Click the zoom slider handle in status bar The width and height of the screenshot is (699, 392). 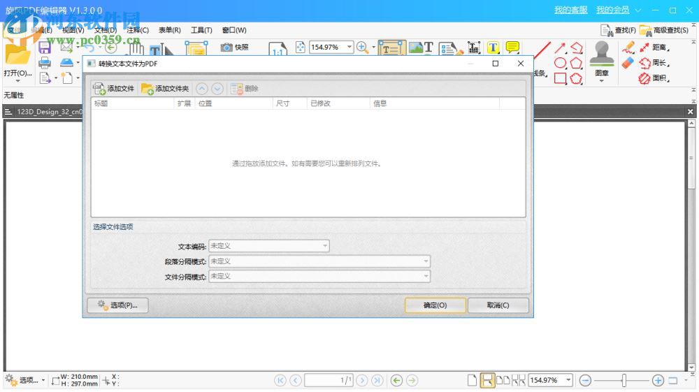coord(624,380)
